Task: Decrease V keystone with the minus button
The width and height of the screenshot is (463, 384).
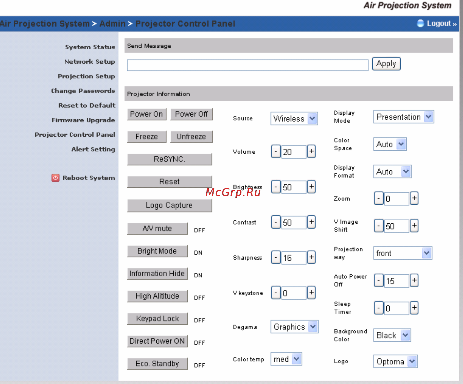Action: 276,293
